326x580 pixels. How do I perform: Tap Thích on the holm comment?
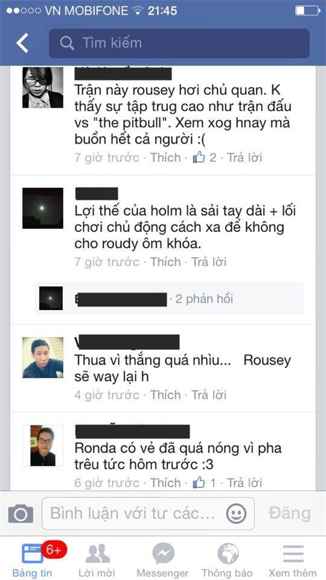pos(165,262)
